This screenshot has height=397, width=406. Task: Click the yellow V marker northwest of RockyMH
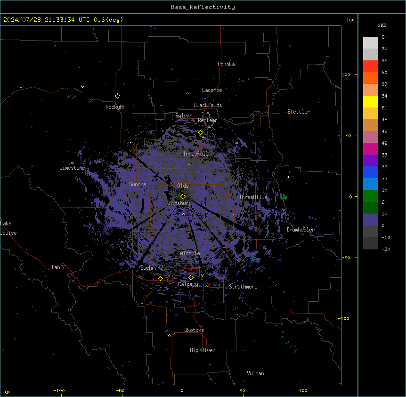pos(82,87)
